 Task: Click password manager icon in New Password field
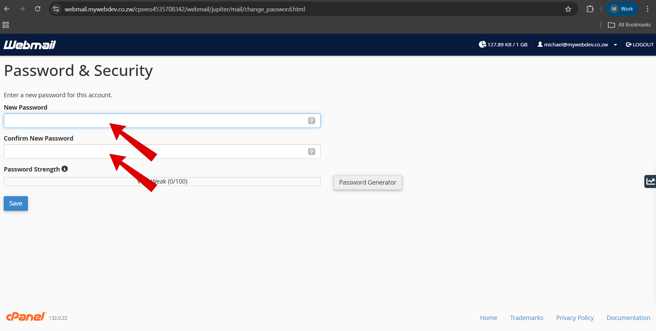(311, 121)
